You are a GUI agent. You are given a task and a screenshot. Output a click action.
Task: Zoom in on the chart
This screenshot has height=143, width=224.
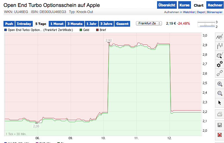219,84
